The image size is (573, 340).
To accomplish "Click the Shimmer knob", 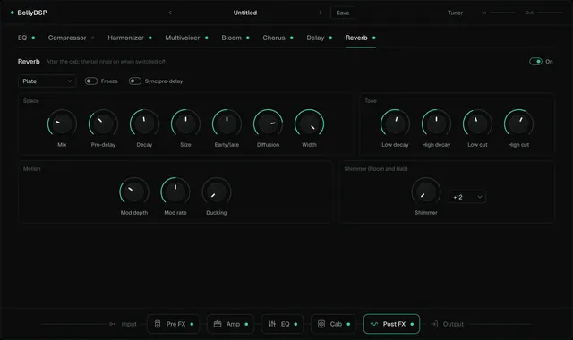I will coord(426,191).
